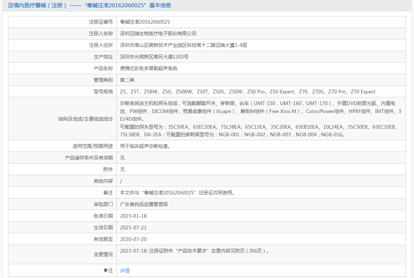Click the 注册人名称 label
Screen dimensions: 414x278
pos(101,33)
